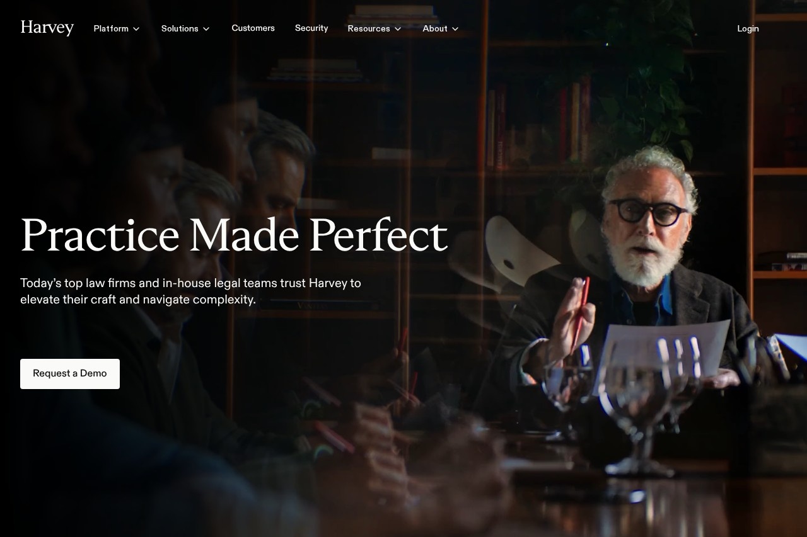Click the Harvey logo
Image resolution: width=807 pixels, height=537 pixels.
pyautogui.click(x=47, y=28)
